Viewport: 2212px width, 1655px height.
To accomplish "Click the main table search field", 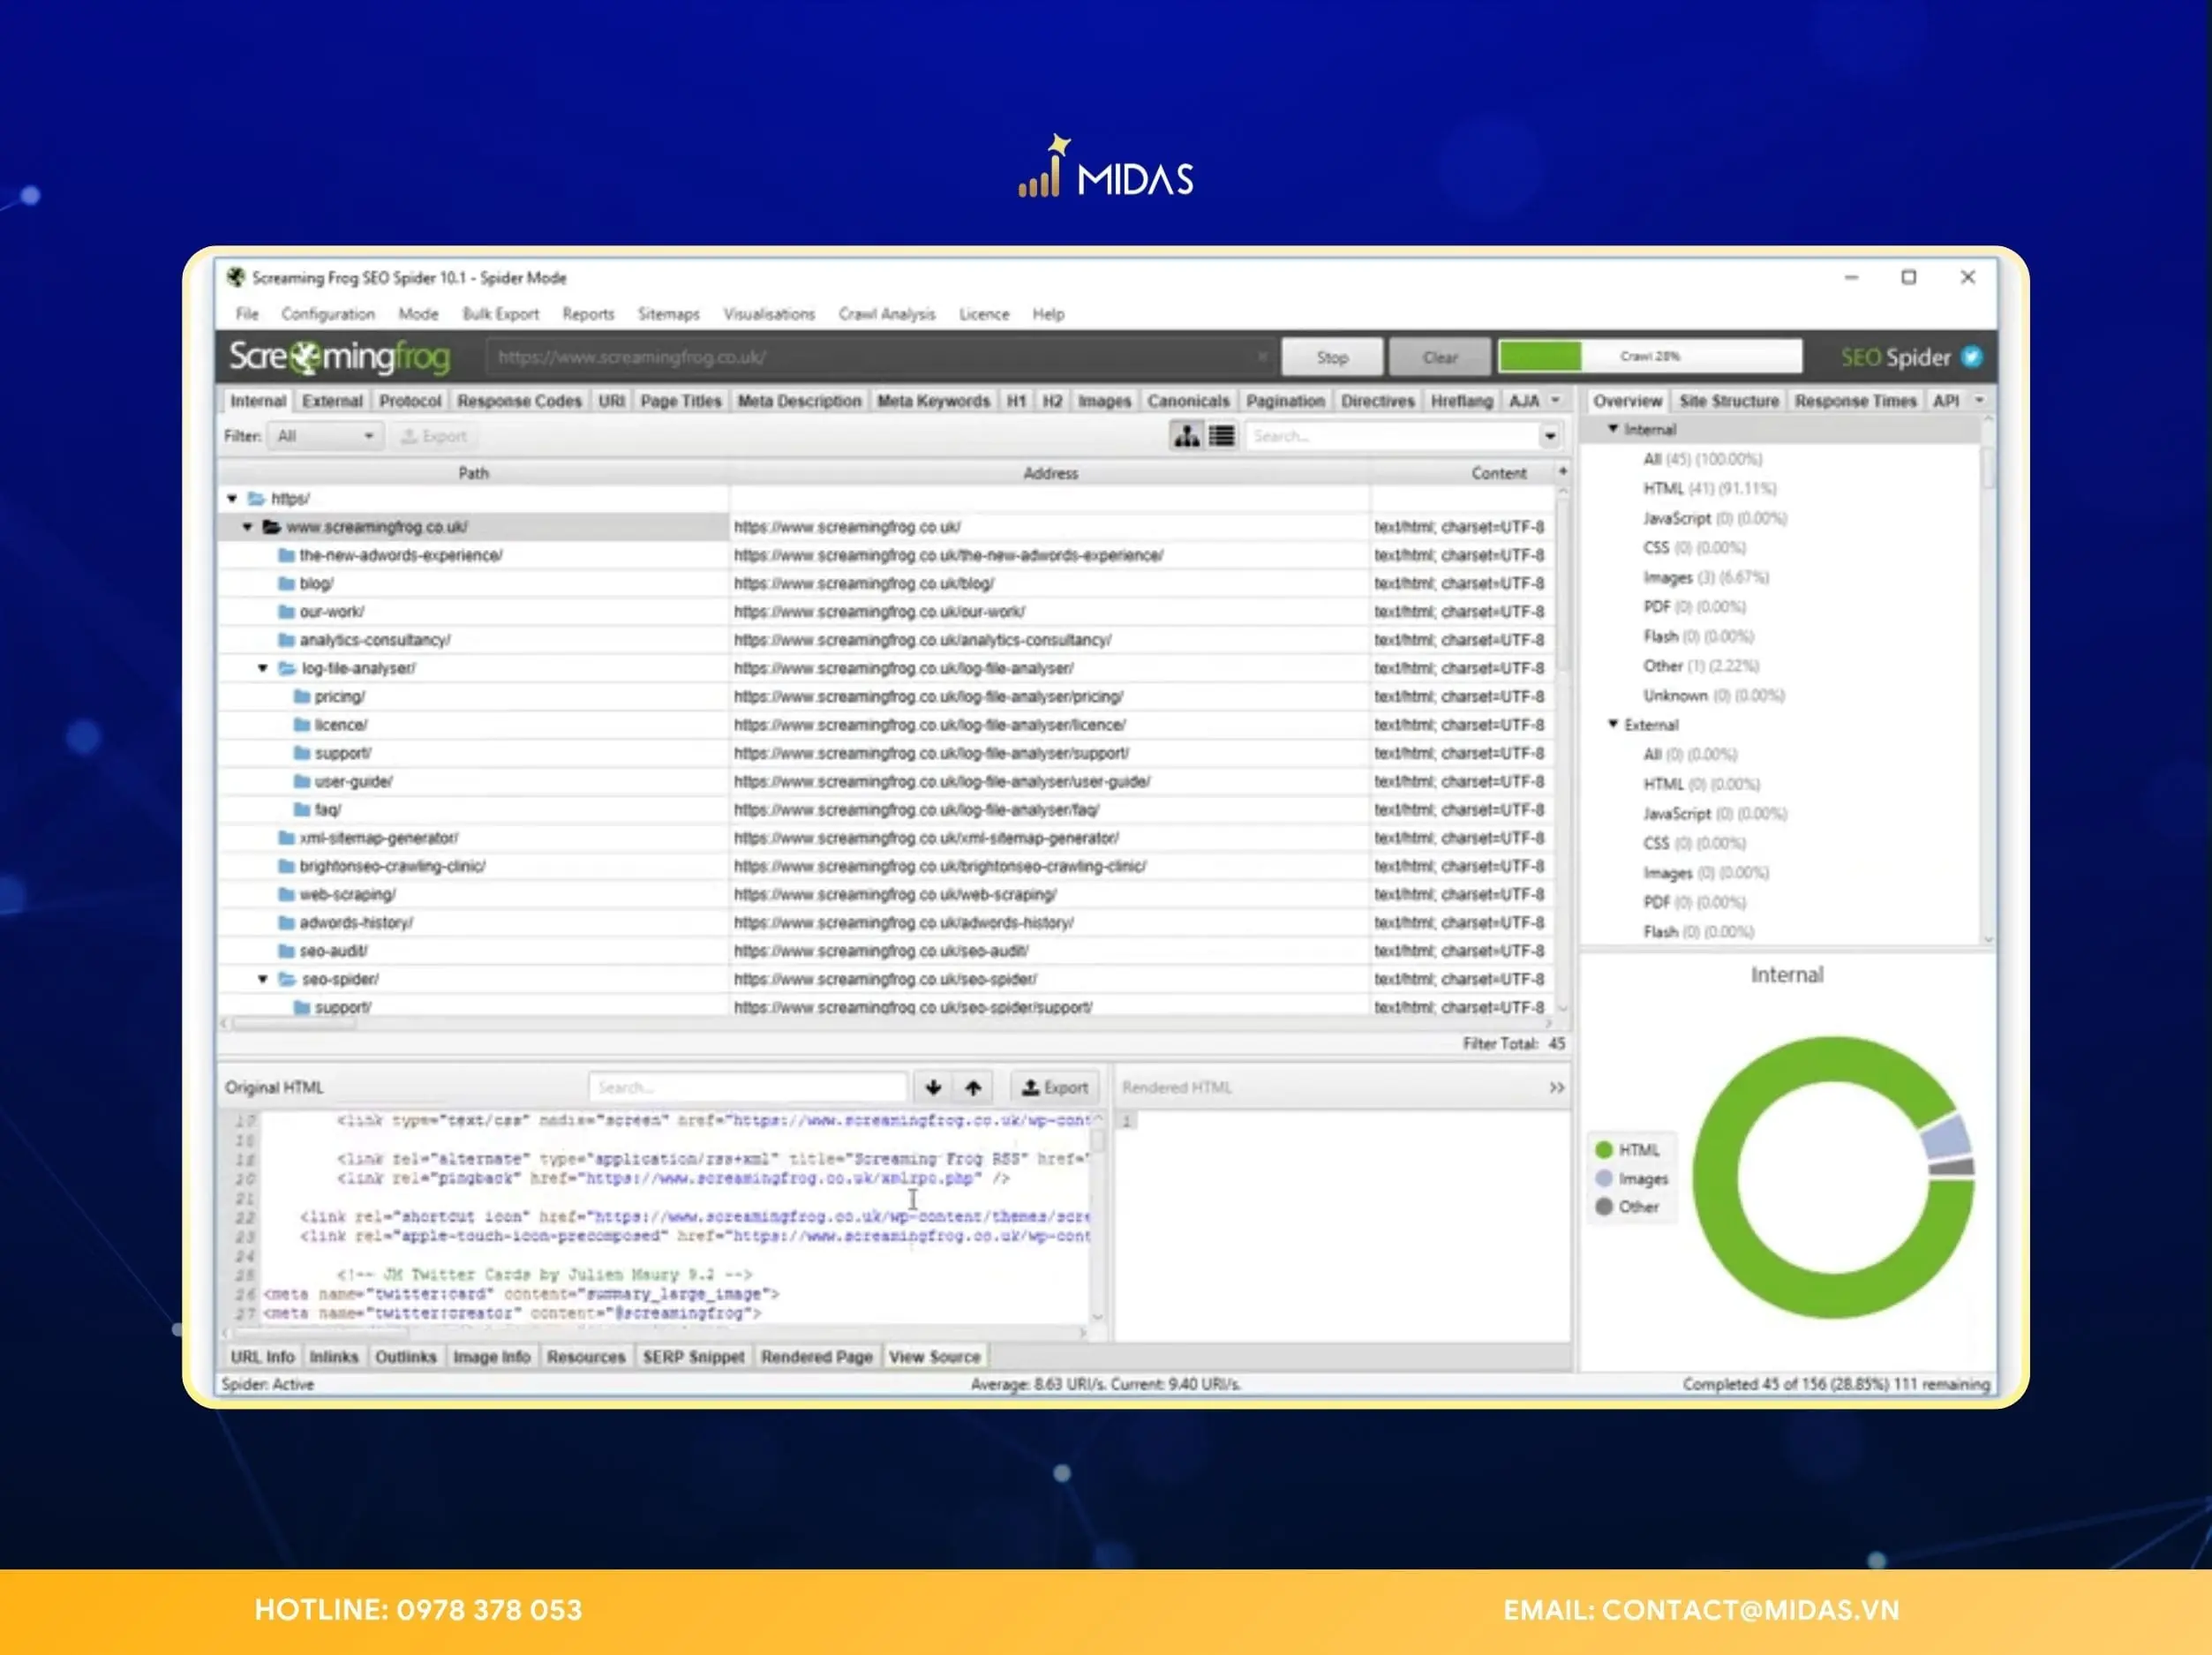I will click(1393, 436).
